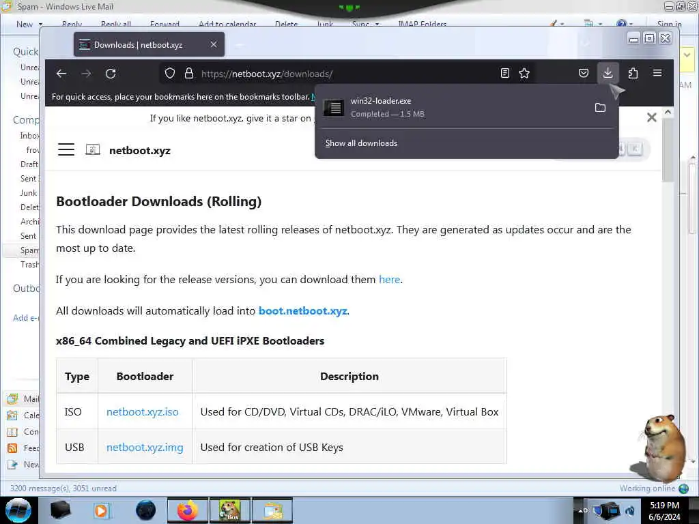The width and height of the screenshot is (699, 524).
Task: Open the Inbox folder in Live Mail
Action: (x=29, y=136)
